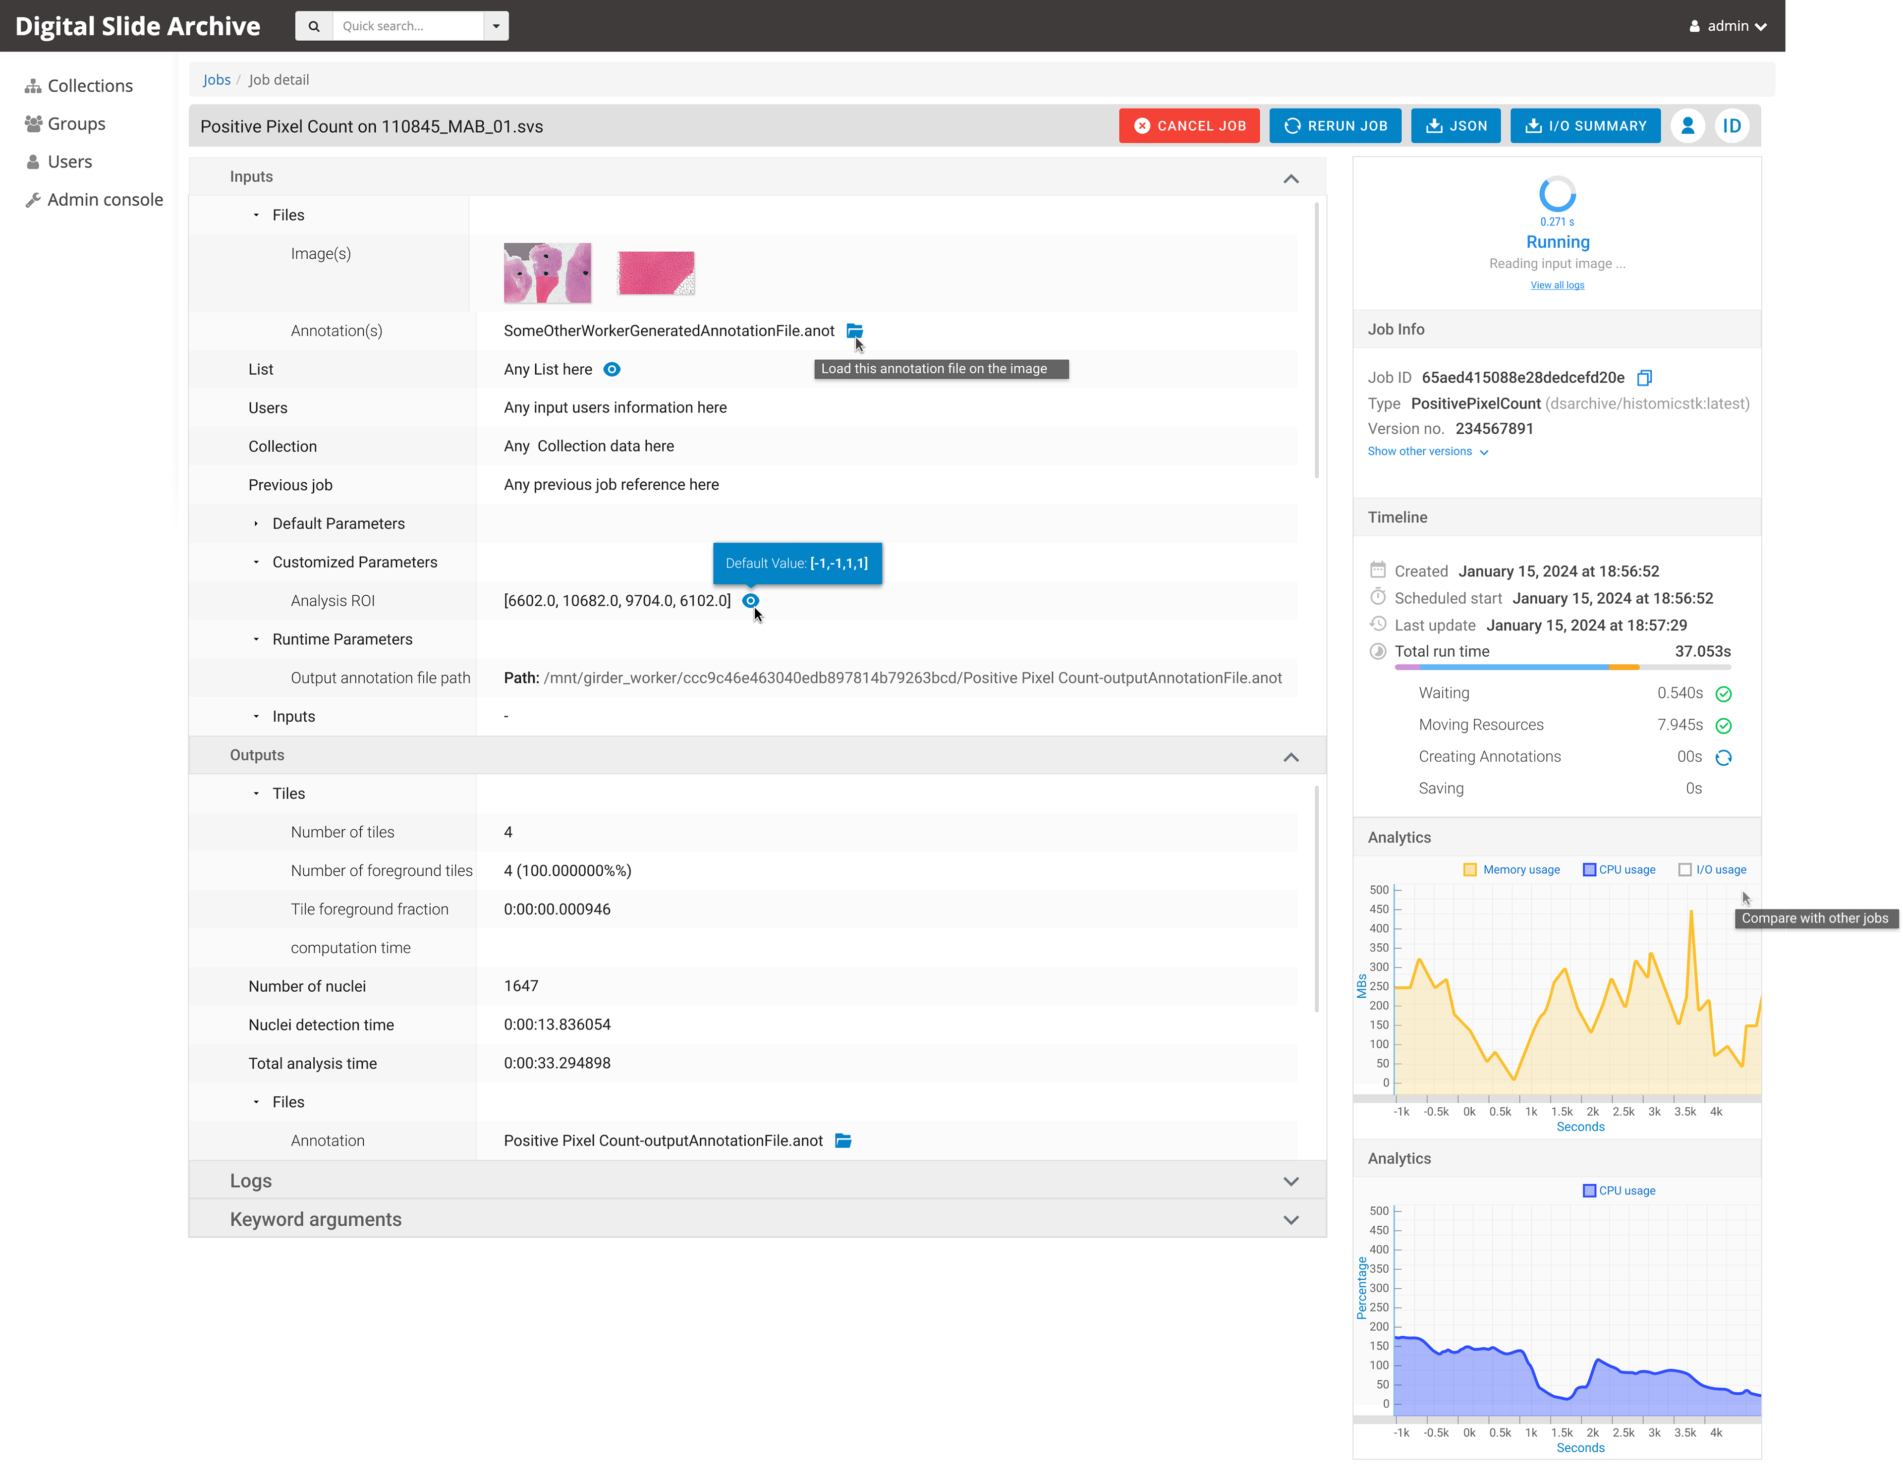The height and width of the screenshot is (1479, 1903).
Task: Expand the Logs section
Action: tap(1290, 1181)
